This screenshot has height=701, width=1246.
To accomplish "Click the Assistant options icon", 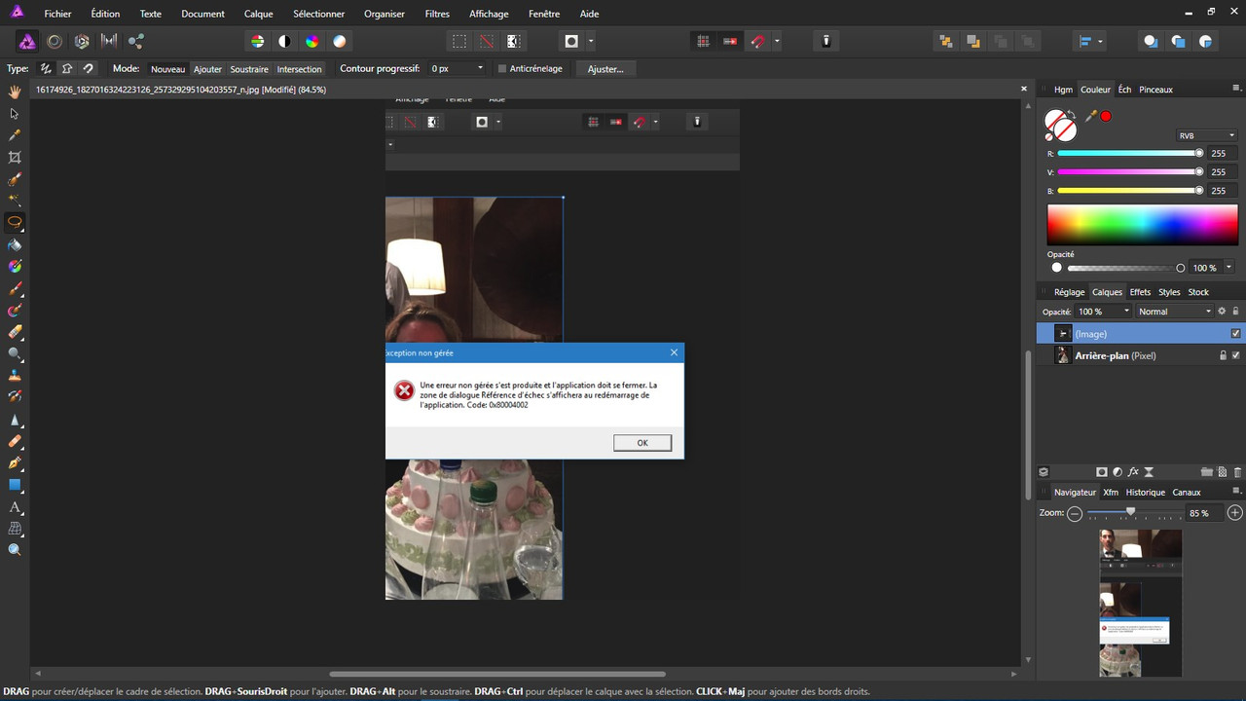I will point(825,41).
